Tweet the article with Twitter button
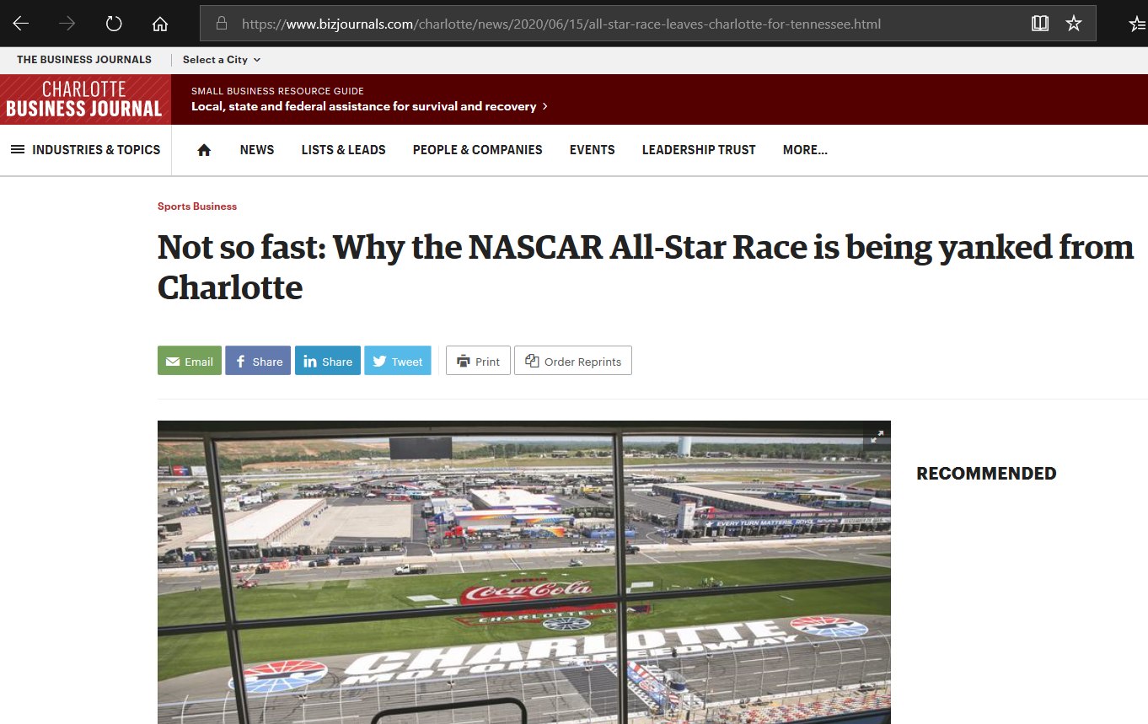Viewport: 1148px width, 724px height. click(x=398, y=361)
